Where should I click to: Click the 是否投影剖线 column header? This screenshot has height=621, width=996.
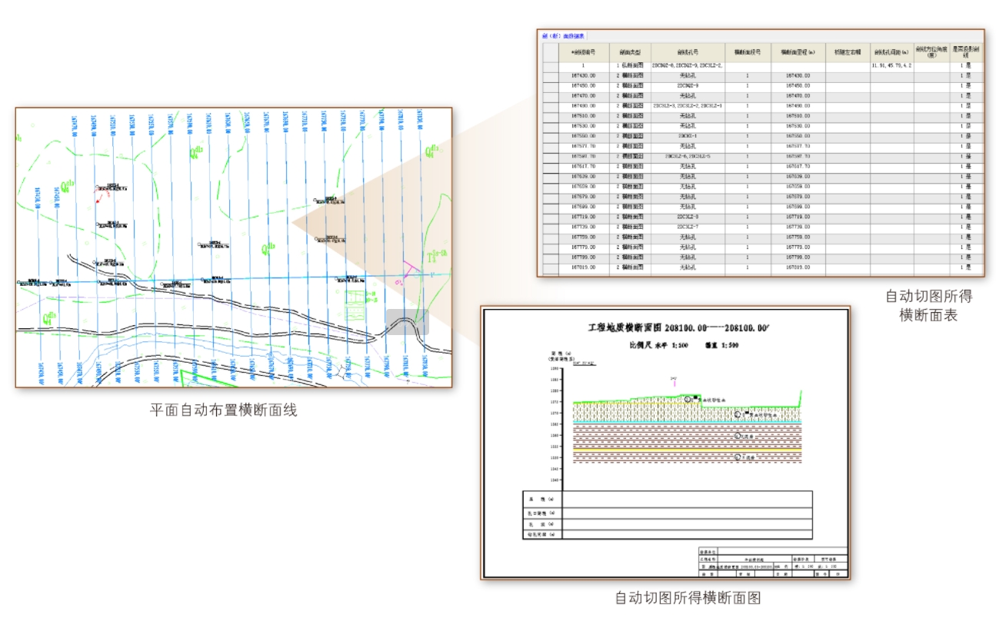pos(965,52)
